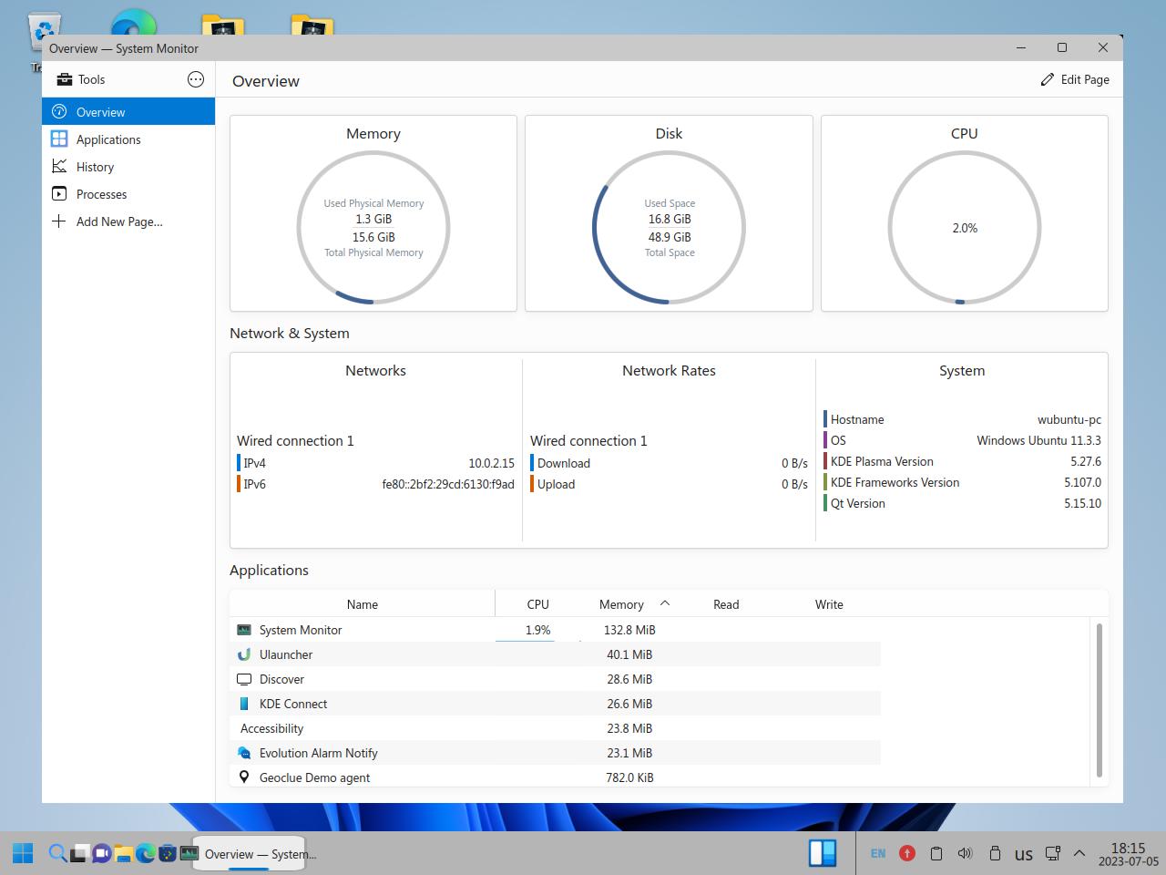Click the Memory usage circular gauge
1166x875 pixels.
pyautogui.click(x=373, y=227)
